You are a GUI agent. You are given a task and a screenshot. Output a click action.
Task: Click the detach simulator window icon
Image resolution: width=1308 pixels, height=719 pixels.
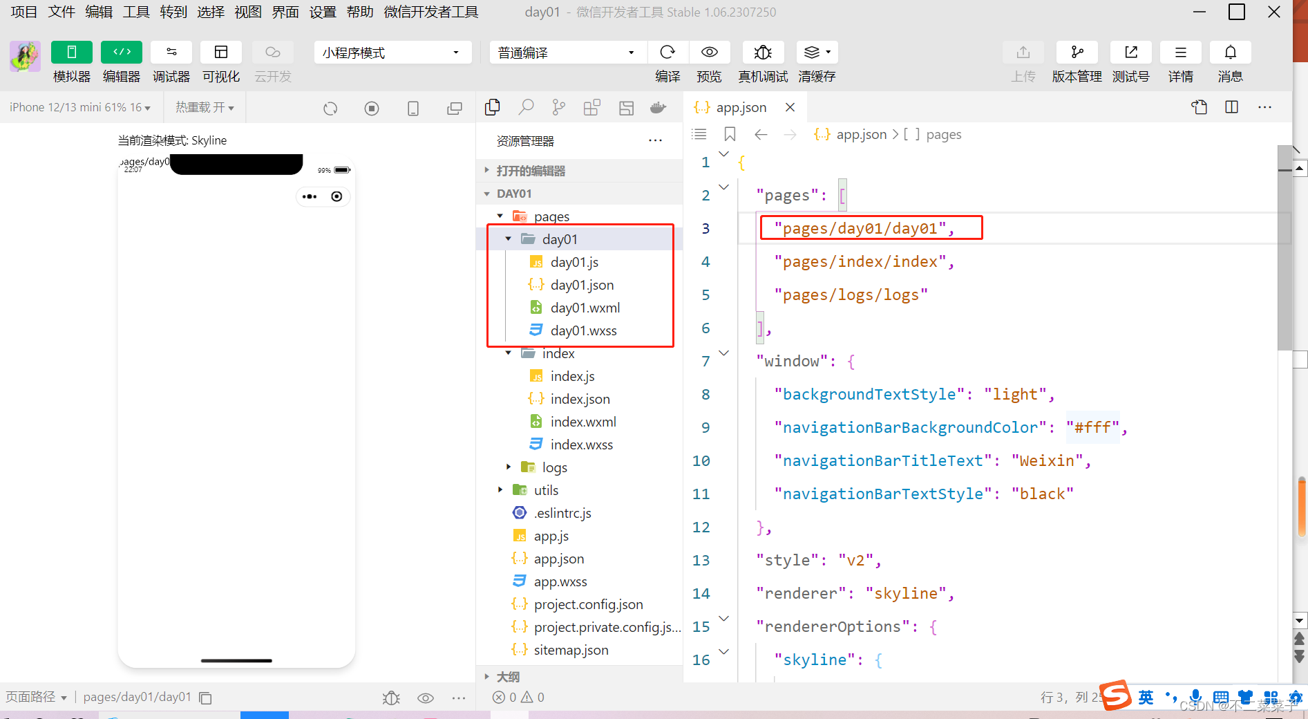click(x=455, y=109)
